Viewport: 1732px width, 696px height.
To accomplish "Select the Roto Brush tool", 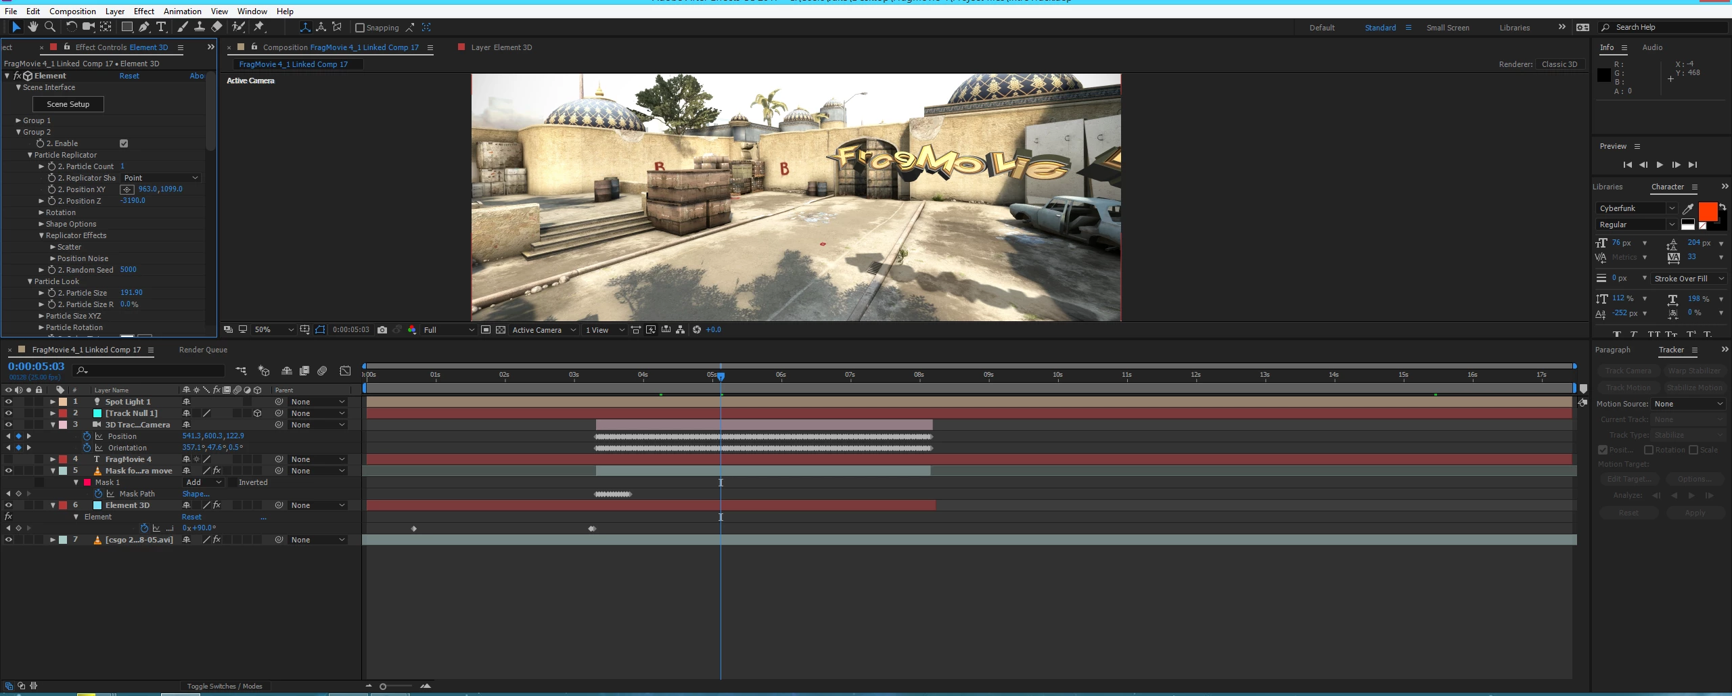I will coord(238,27).
